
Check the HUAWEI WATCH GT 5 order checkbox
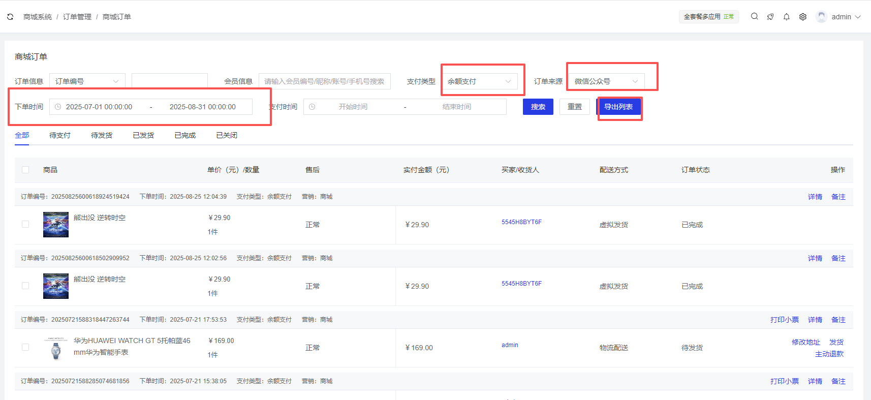(25, 347)
